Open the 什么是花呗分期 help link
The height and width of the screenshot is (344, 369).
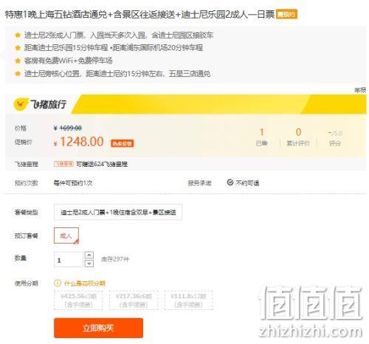pyautogui.click(x=84, y=283)
